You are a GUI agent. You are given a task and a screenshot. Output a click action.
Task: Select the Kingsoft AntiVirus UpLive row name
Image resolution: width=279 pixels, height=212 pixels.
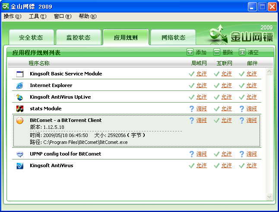pyautogui.click(x=60, y=97)
